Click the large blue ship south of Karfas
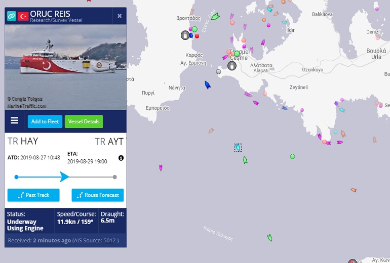The image size is (390, 263). 208,85
